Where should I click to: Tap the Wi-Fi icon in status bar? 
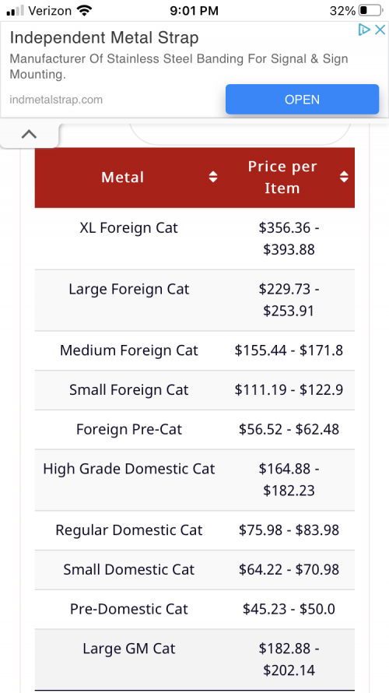coord(83,11)
